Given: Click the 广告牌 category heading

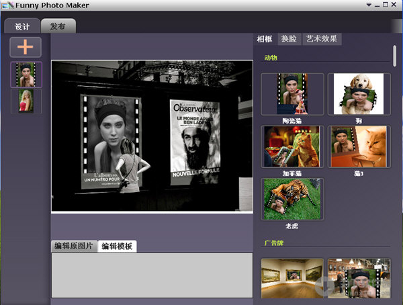Looking at the screenshot, I should (x=274, y=243).
